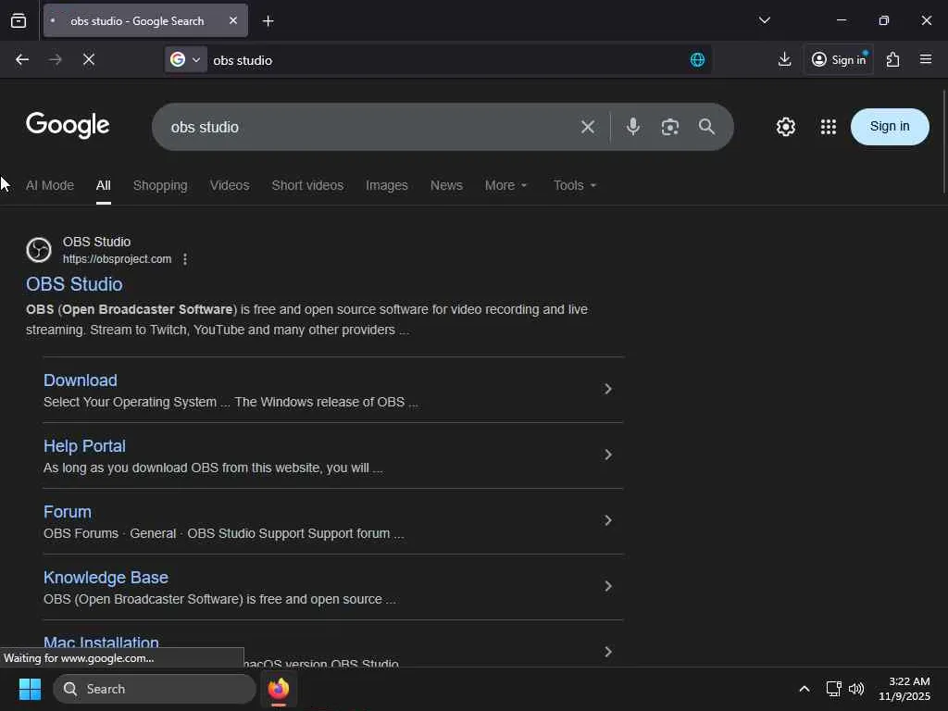Image resolution: width=948 pixels, height=711 pixels.
Task: Switch to the News tab
Action: [x=446, y=185]
